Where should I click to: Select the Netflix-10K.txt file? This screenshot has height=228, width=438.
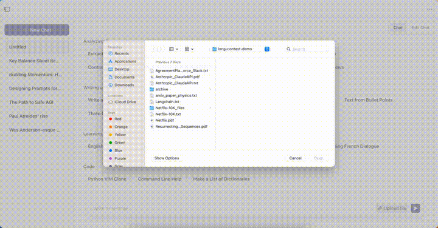(168, 114)
